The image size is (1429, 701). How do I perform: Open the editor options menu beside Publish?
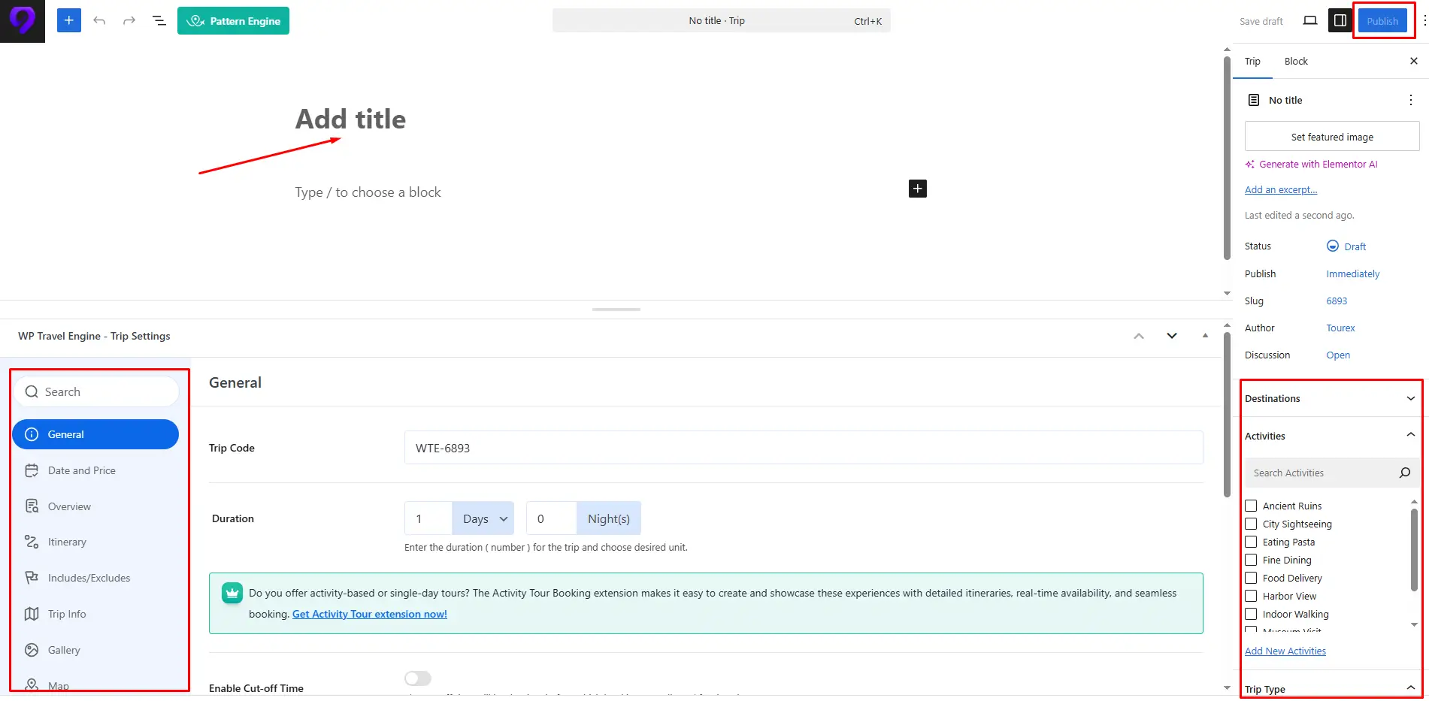coord(1424,21)
